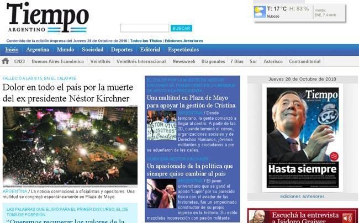Open the Editorial section
This screenshot has width=359, height=223.
click(x=150, y=50)
